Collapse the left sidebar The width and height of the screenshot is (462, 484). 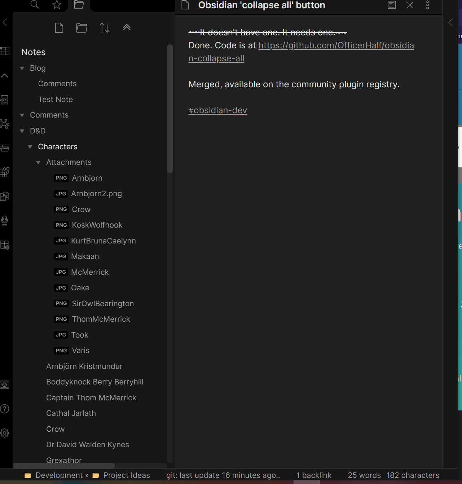tap(5, 22)
